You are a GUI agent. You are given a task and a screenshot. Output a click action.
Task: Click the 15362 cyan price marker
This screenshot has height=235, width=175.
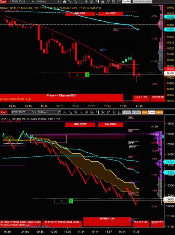pos(169,173)
